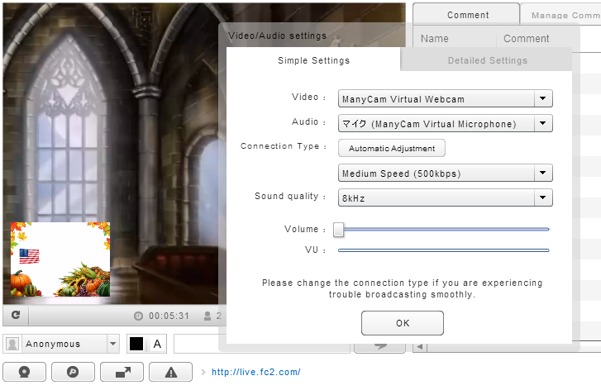Click the pop-out window arrow button
This screenshot has height=390, width=601.
[x=122, y=372]
